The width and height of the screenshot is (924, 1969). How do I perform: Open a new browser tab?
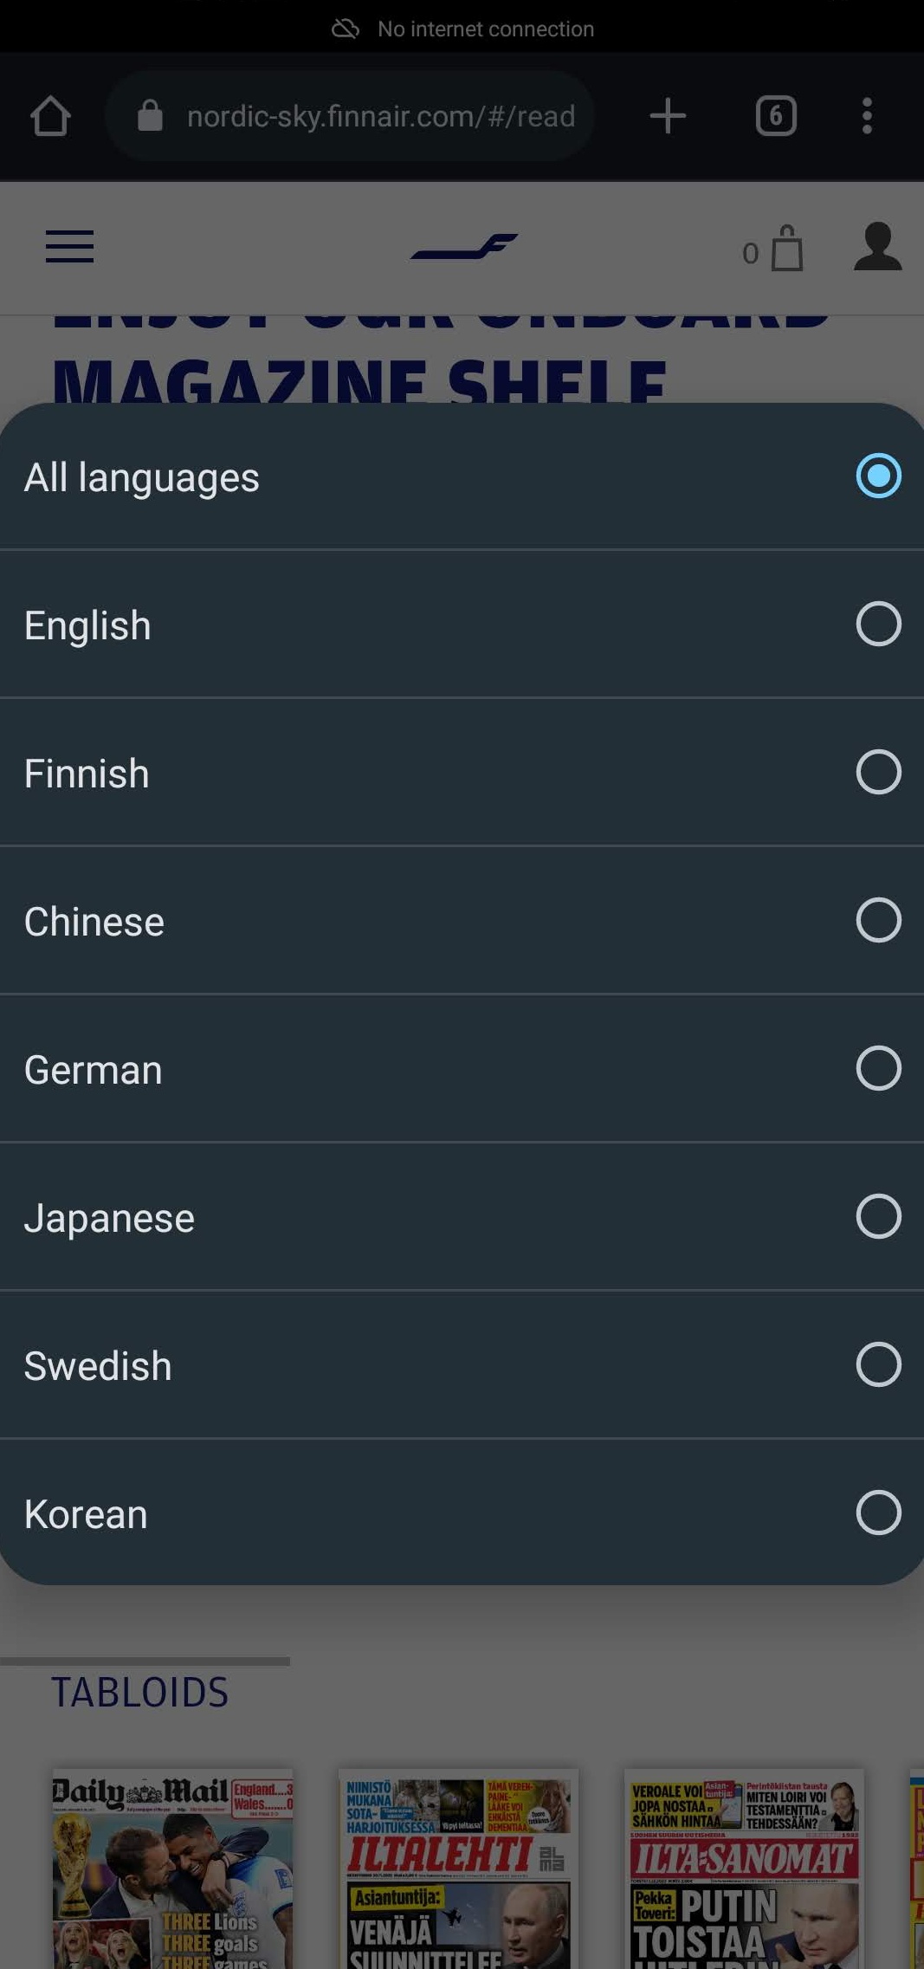tap(668, 116)
